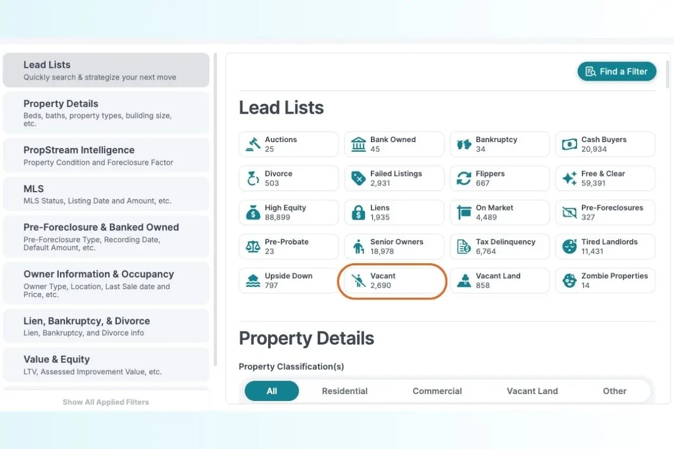Viewport: 674px width, 449px height.
Task: Select the Bank Owned building icon
Action: (x=358, y=144)
